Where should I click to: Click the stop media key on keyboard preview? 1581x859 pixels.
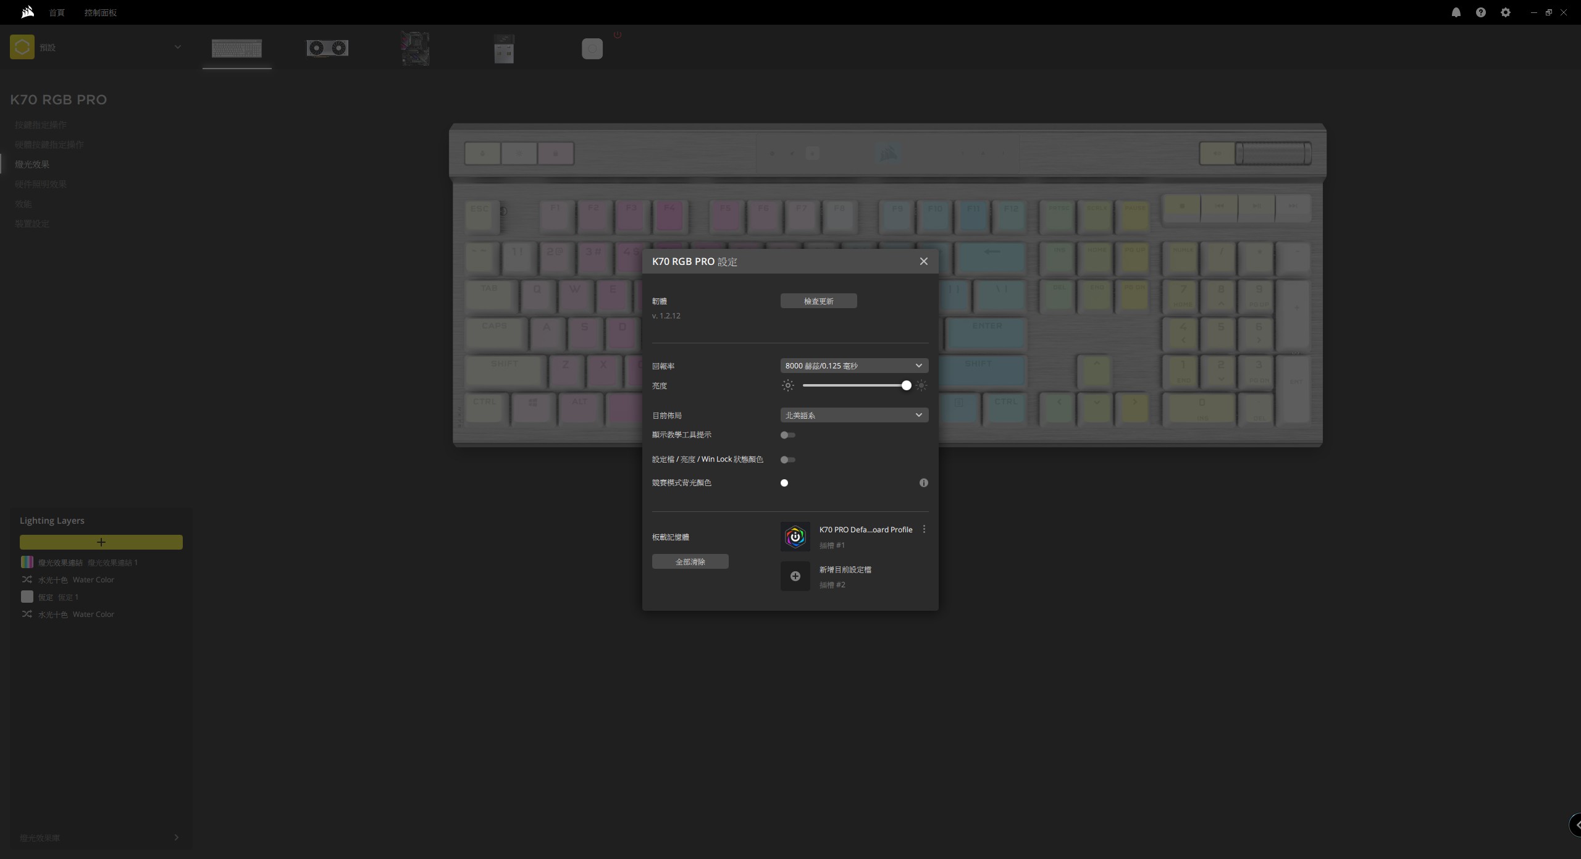coord(1181,209)
